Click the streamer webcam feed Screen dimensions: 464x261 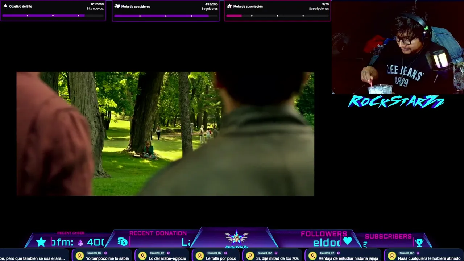point(398,47)
